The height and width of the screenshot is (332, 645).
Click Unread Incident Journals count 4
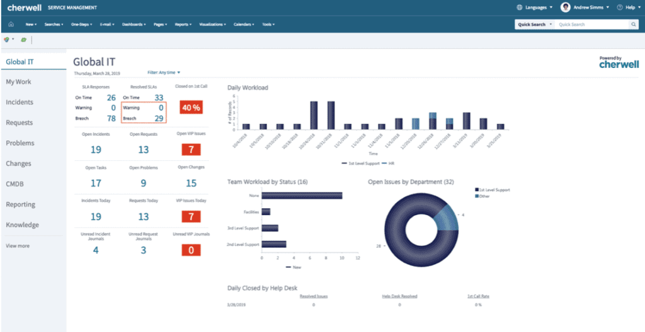pos(96,250)
